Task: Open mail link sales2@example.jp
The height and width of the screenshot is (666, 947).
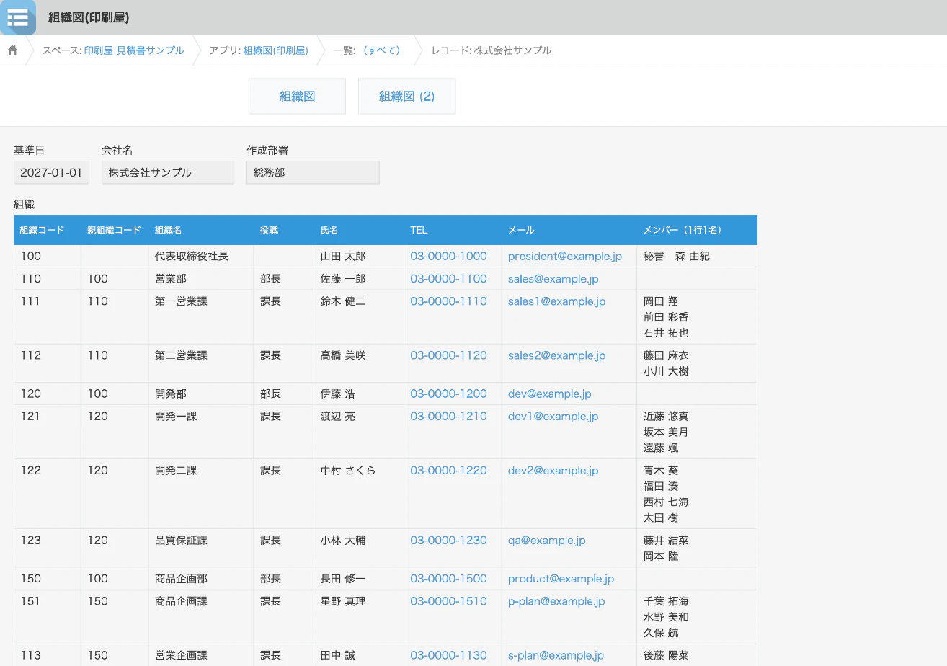Action: (556, 355)
